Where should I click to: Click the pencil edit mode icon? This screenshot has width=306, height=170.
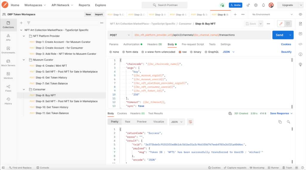[281, 24]
